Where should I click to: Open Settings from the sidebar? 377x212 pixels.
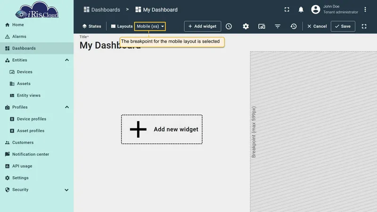click(37, 178)
